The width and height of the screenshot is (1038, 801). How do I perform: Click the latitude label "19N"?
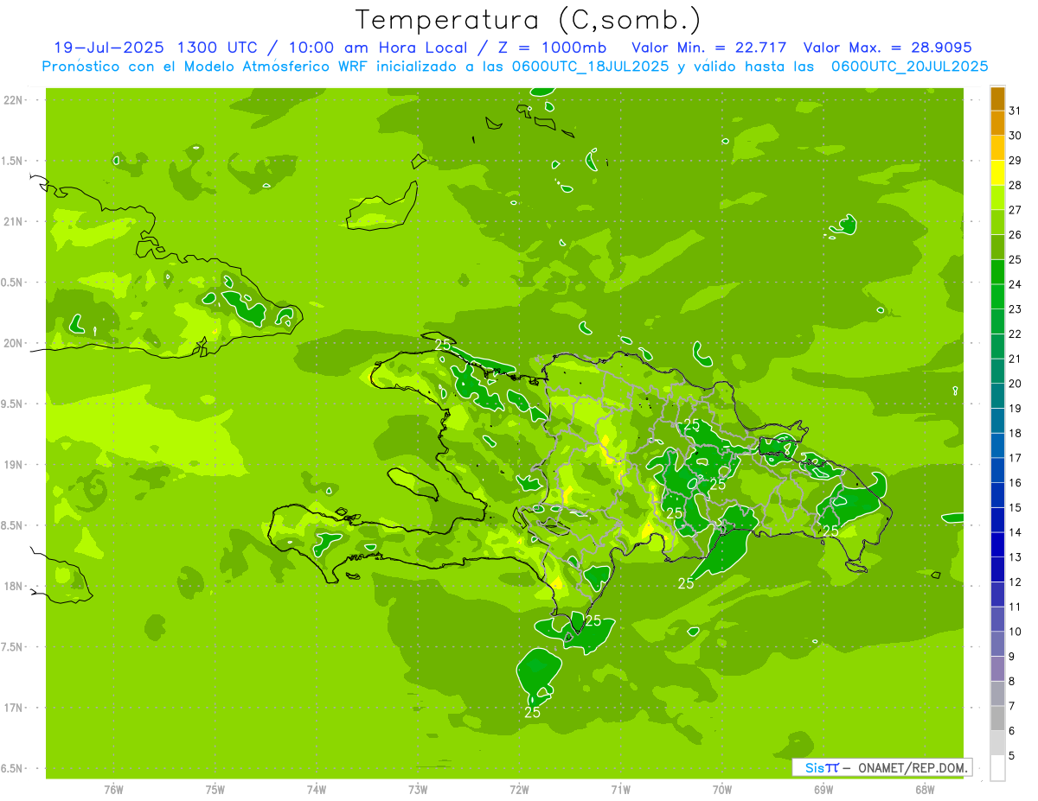coord(13,465)
